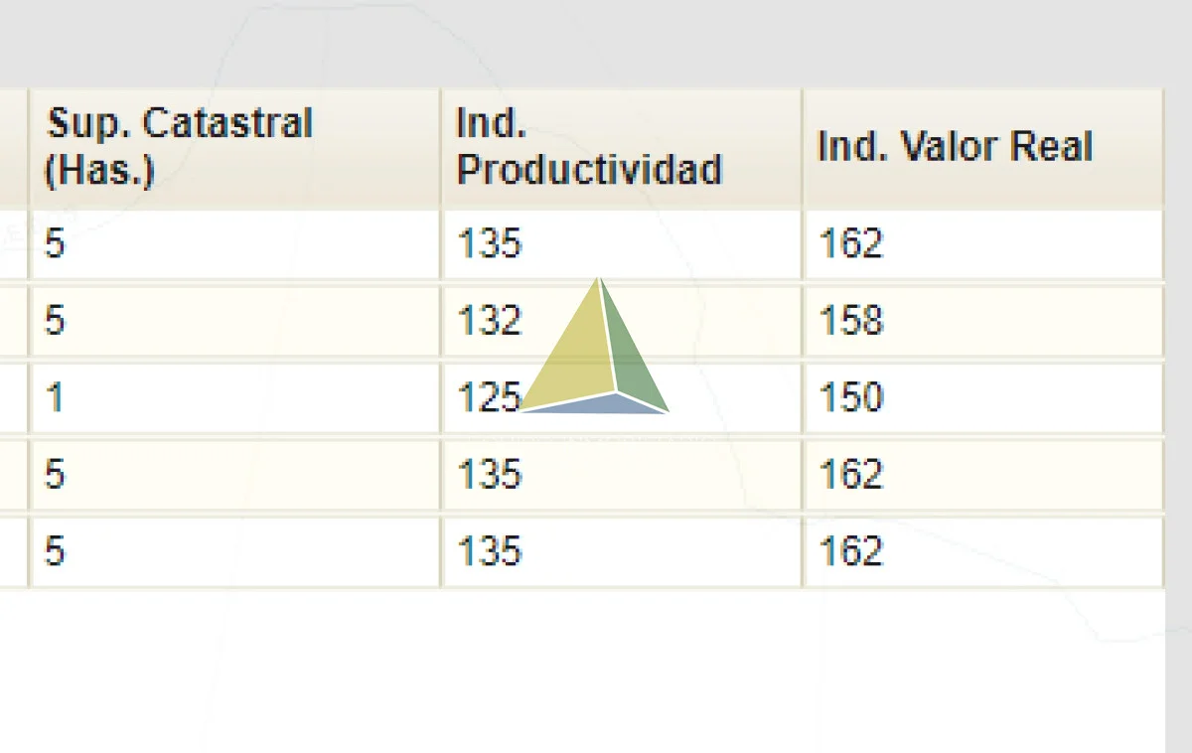
Task: Select the cell showing 132
Action: pos(489,321)
